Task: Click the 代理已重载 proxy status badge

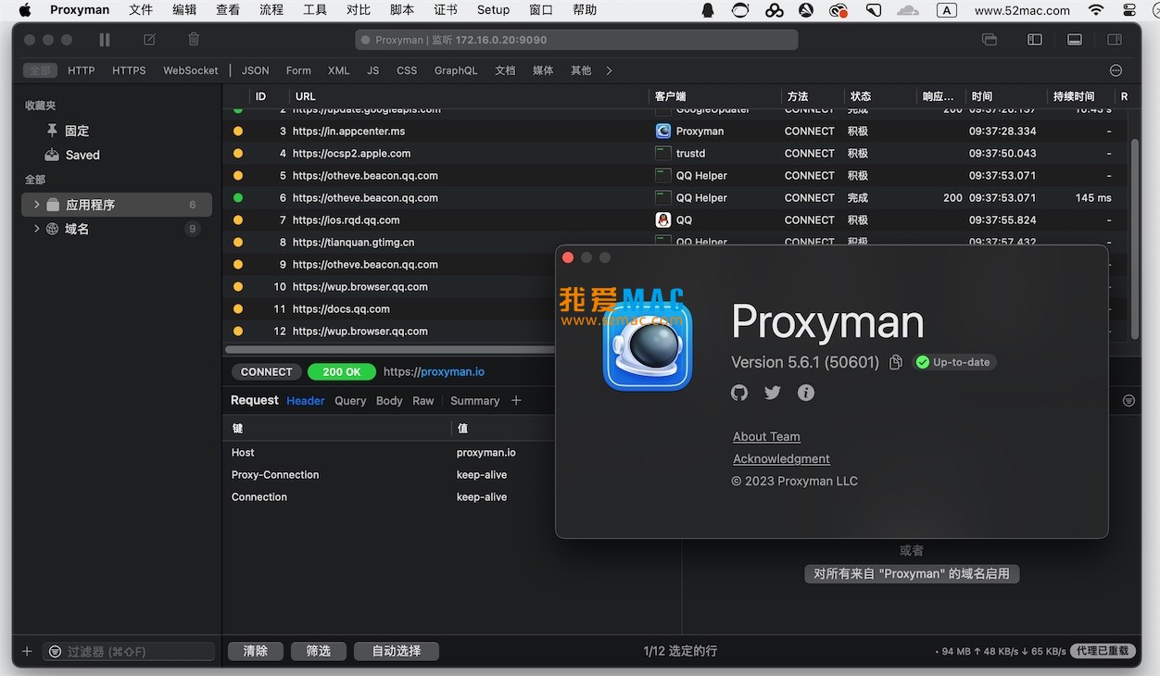Action: click(x=1104, y=651)
